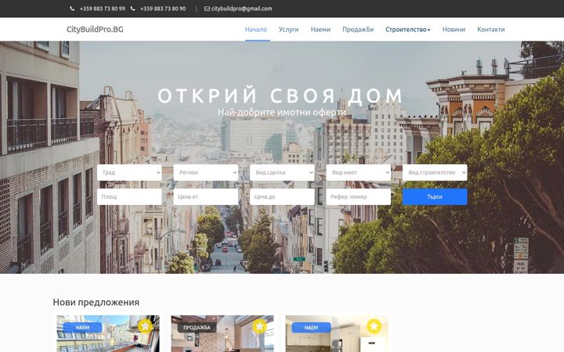
Task: Click the ПРОДАЖБА badge on second listing
Action: click(x=197, y=328)
